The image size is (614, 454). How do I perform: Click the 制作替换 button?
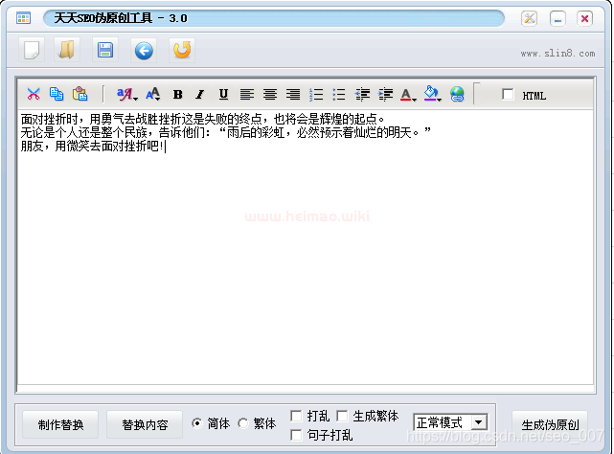60,424
